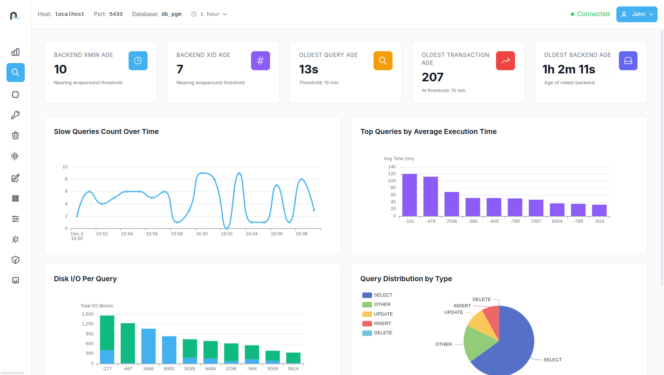Image resolution: width=664 pixels, height=375 pixels.
Task: Select the magnifier search sidebar icon
Action: [15, 73]
